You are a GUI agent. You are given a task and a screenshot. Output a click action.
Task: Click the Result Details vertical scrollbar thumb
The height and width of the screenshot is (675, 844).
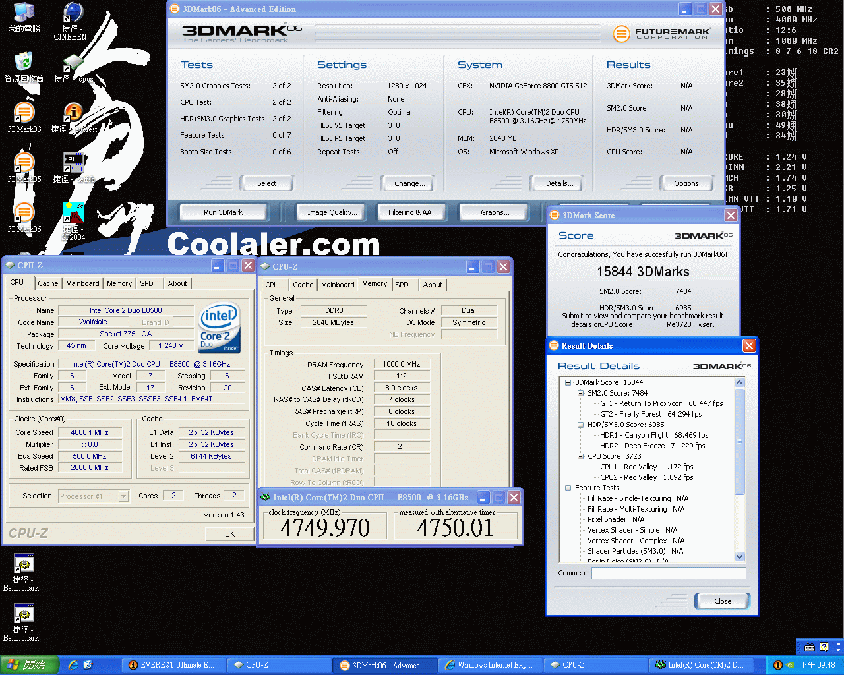click(x=739, y=441)
